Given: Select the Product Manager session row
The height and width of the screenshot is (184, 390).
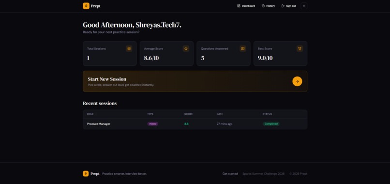Looking at the screenshot, I should 195,124.
